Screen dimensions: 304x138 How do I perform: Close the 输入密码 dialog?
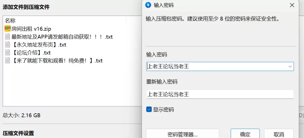292,5
